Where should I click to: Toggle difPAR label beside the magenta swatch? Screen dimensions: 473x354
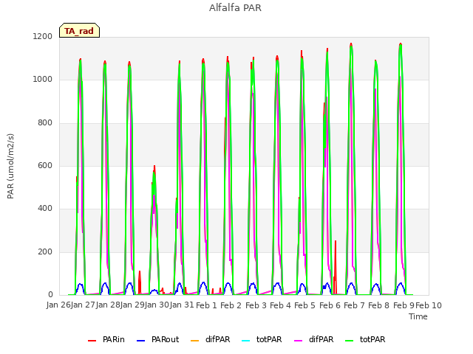(x=321, y=339)
